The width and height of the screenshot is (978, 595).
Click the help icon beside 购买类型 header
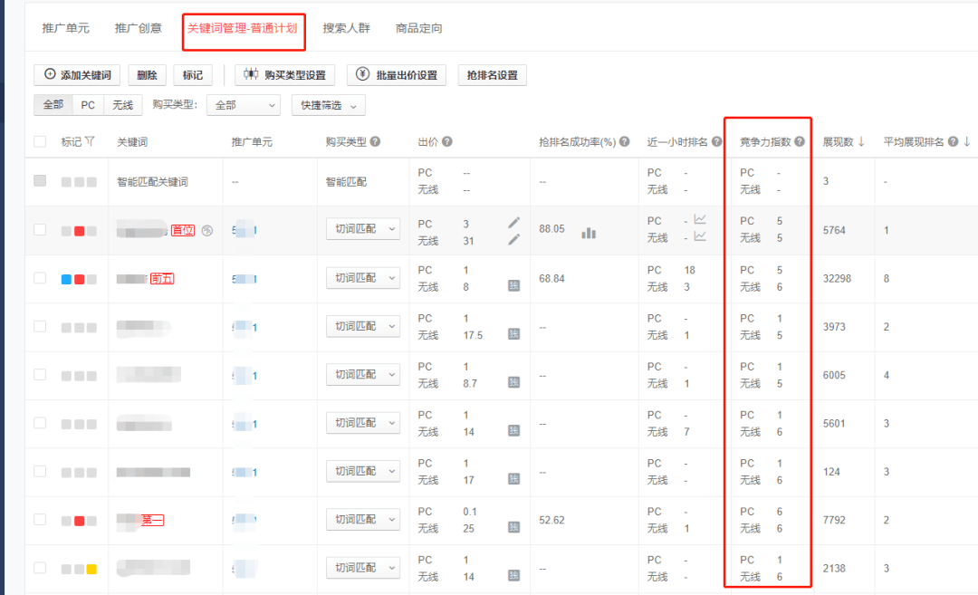[x=375, y=142]
